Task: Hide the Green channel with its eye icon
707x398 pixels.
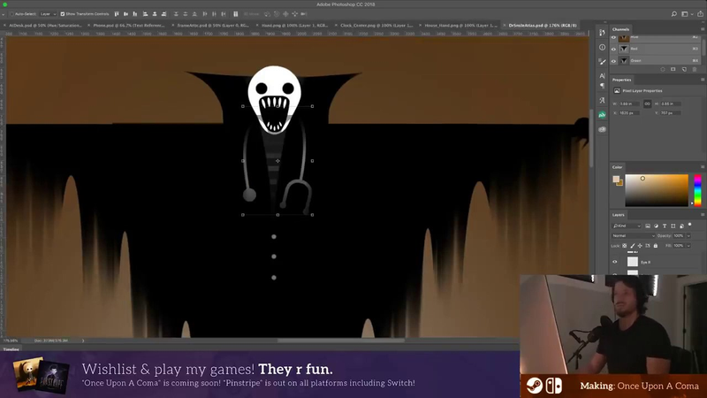Action: [x=613, y=61]
